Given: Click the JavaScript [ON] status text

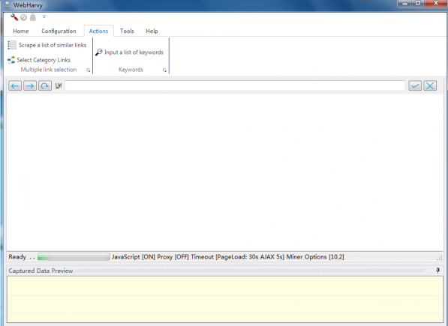Looking at the screenshot, I should pos(134,257).
